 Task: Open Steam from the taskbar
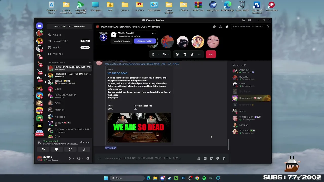pyautogui.click(x=169, y=178)
